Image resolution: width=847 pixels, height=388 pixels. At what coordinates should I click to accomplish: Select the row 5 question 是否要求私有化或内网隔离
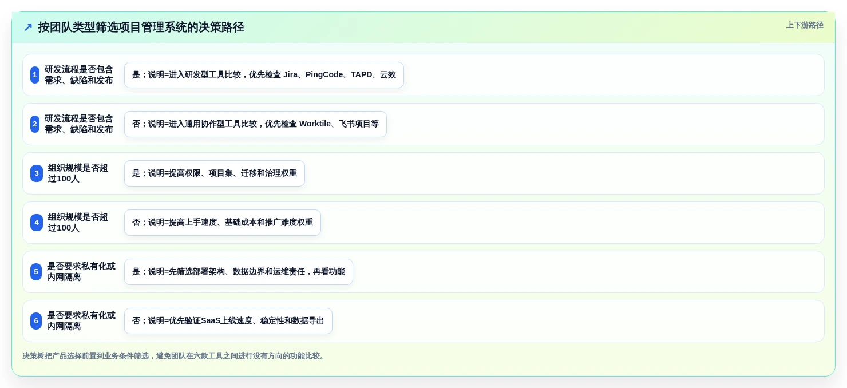81,272
